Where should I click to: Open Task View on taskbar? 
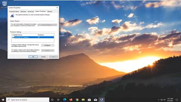[58, 100]
